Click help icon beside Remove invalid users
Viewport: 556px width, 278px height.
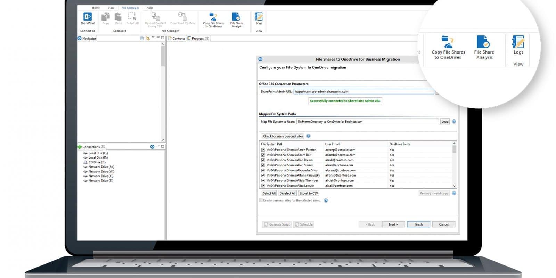[x=454, y=193]
